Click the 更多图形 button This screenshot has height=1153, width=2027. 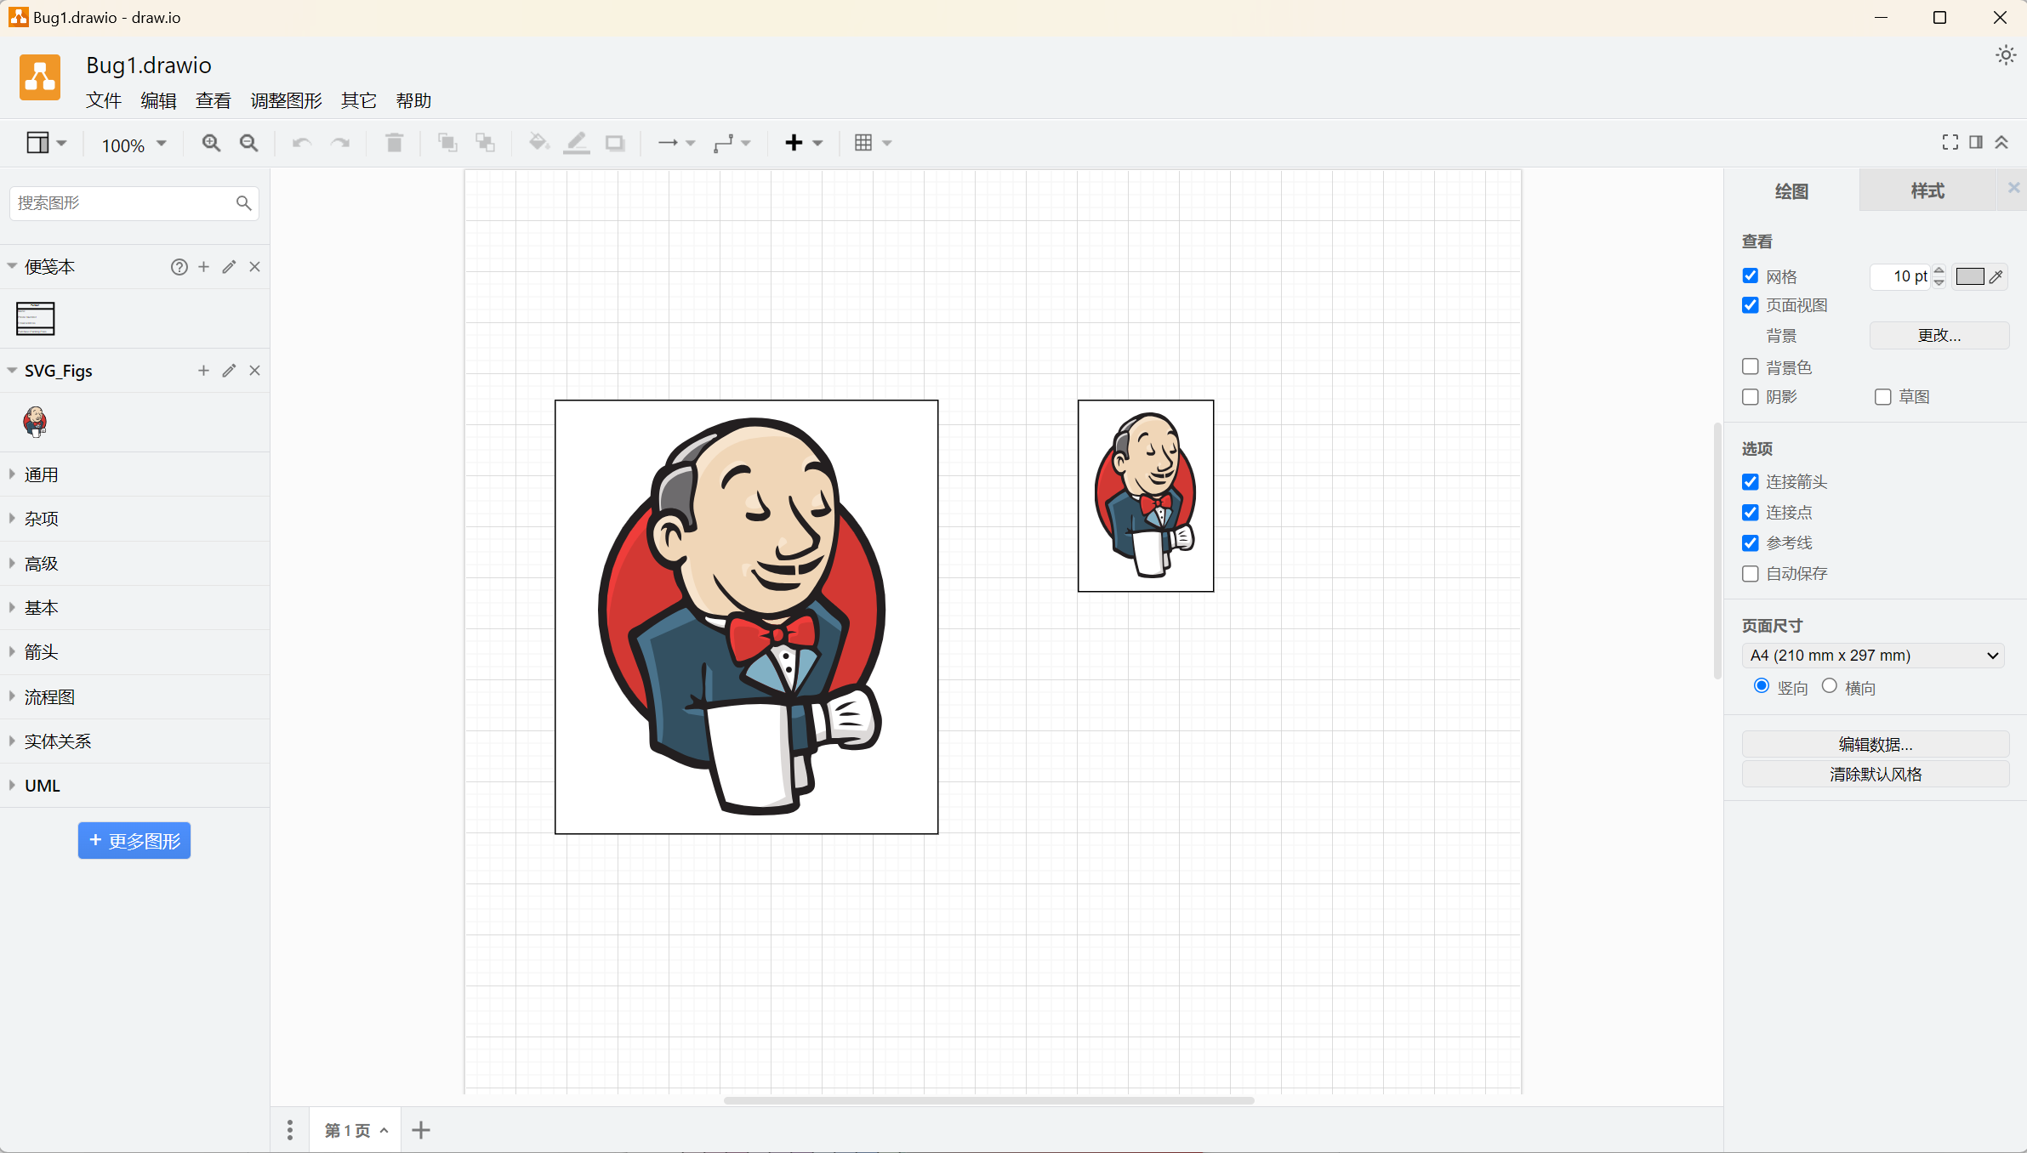(134, 841)
